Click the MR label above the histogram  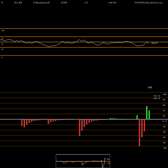click(x=150, y=87)
